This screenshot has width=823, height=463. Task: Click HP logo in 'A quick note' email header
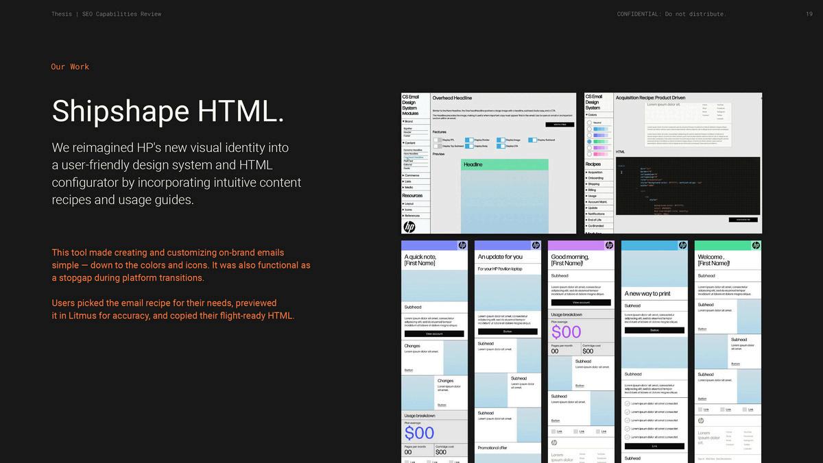point(462,245)
